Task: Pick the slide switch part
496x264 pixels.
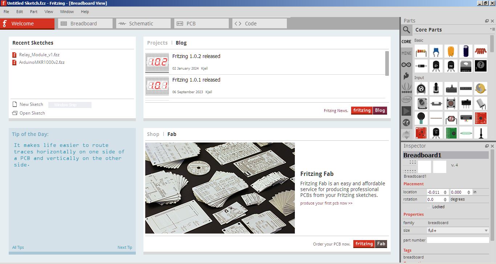Action: click(x=465, y=103)
